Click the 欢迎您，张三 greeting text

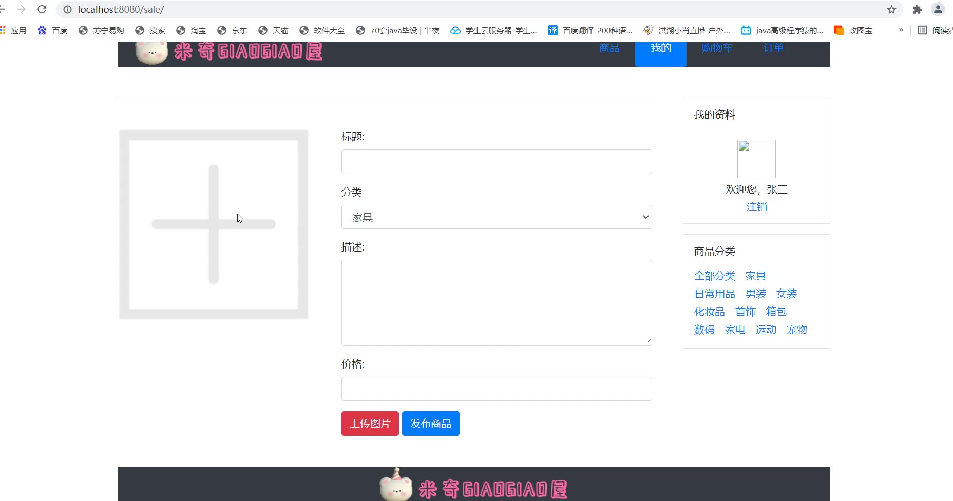756,189
